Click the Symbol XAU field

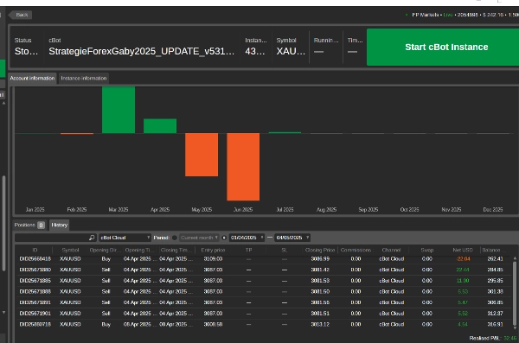(x=291, y=51)
